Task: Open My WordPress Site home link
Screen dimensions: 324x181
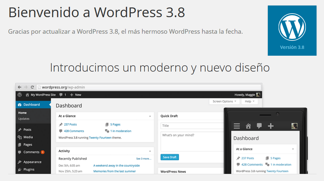Action: tap(41, 95)
